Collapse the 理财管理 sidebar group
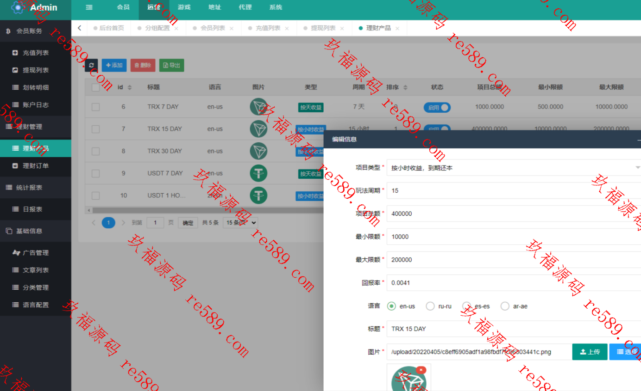The width and height of the screenshot is (641, 391). (x=36, y=127)
